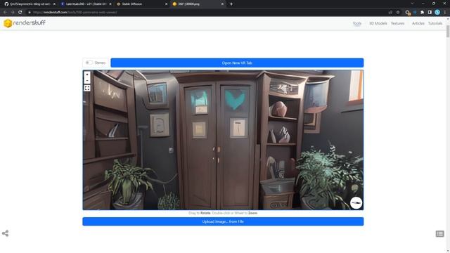The height and width of the screenshot is (253, 450).
Task: Toggle fullscreen mode for the panorama viewer
Action: tap(87, 88)
